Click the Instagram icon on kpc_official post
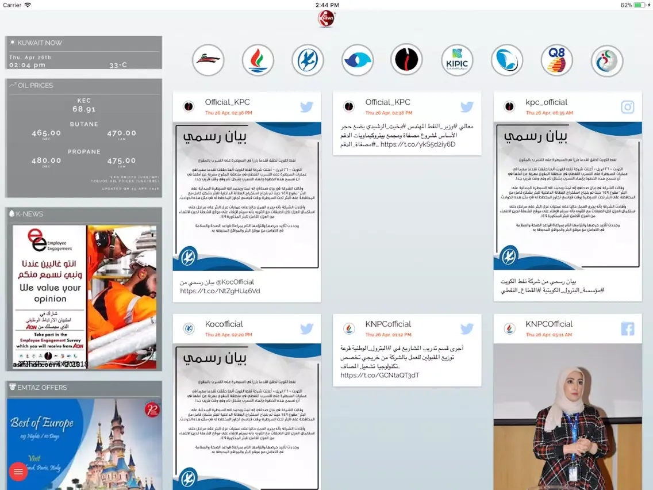 coord(628,107)
